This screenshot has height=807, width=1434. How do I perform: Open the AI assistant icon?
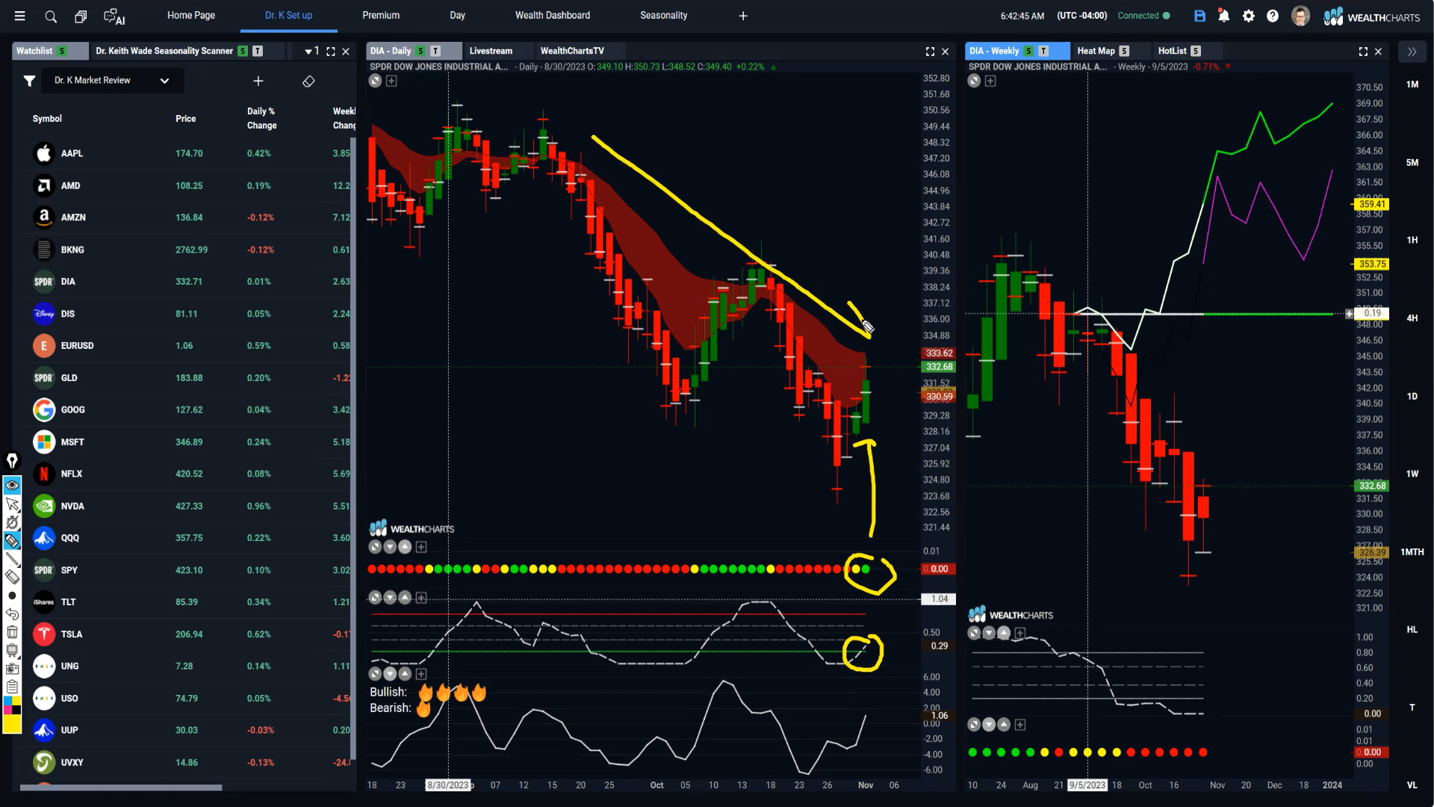[114, 16]
